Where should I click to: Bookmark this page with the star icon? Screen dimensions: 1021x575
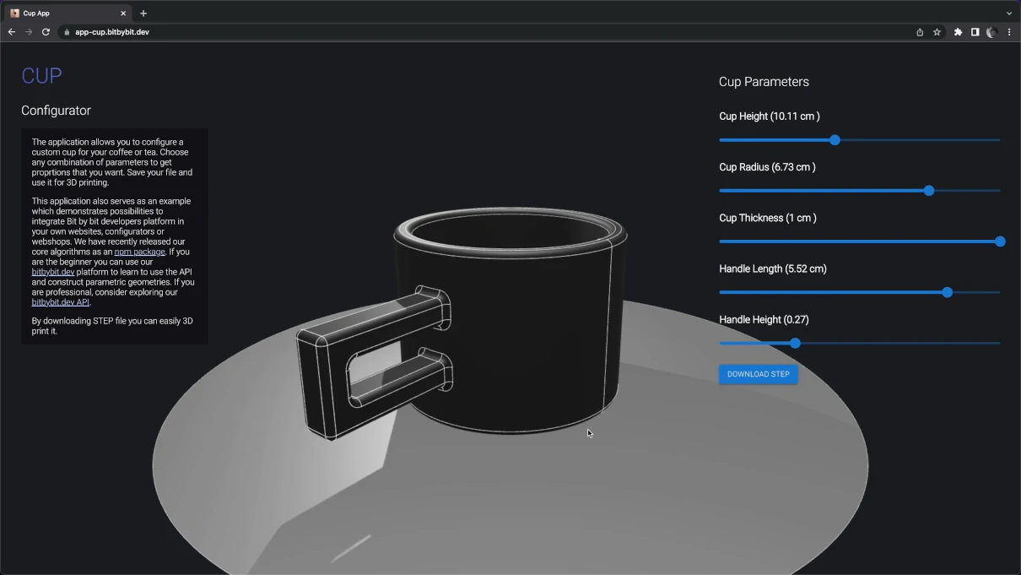937,32
